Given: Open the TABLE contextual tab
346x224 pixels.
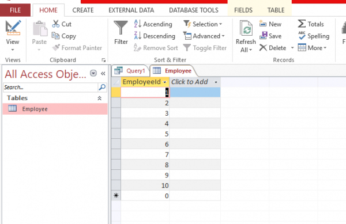Looking at the screenshot, I should click(276, 10).
